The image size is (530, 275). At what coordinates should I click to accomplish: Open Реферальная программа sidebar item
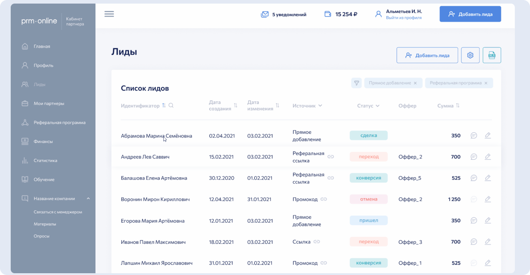[59, 122]
